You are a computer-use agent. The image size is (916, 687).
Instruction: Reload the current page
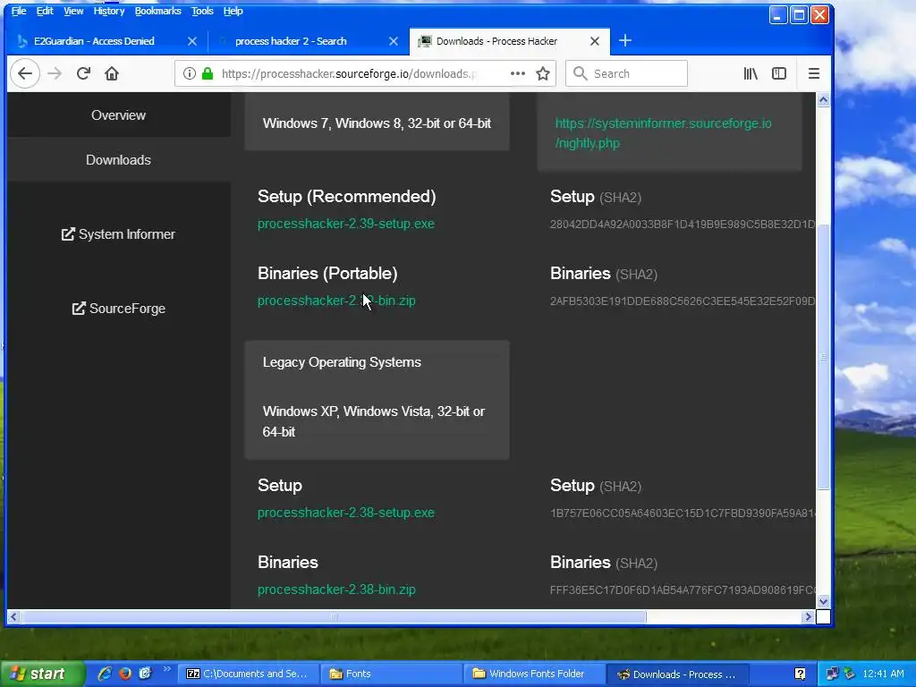tap(83, 73)
